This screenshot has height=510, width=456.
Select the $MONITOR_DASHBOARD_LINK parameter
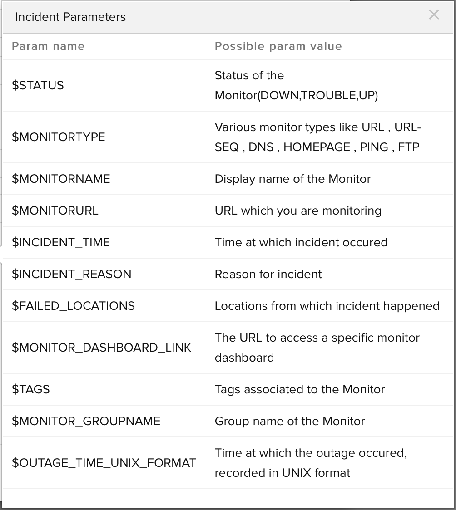101,348
